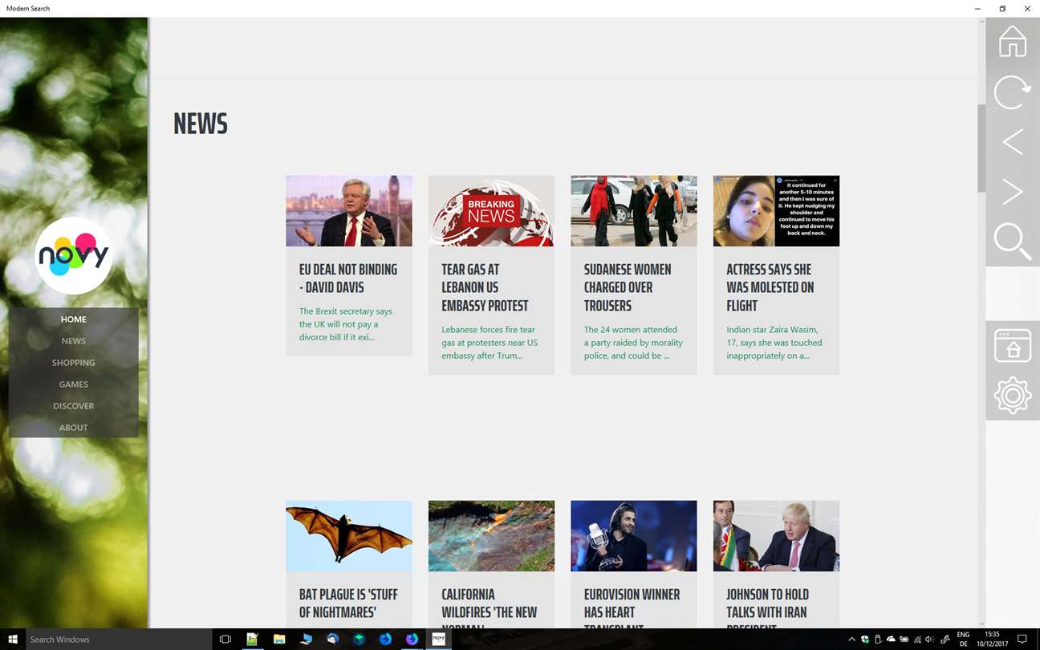
Task: Click the novy logo in the sidebar
Action: point(74,256)
